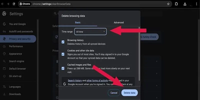
Task: Switch to the Basic tab
Action: [78, 22]
